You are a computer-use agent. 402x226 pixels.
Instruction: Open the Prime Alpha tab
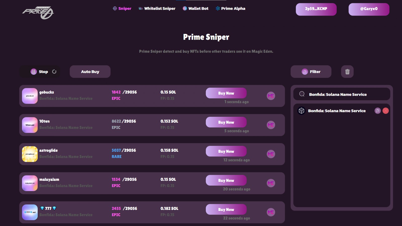[230, 9]
